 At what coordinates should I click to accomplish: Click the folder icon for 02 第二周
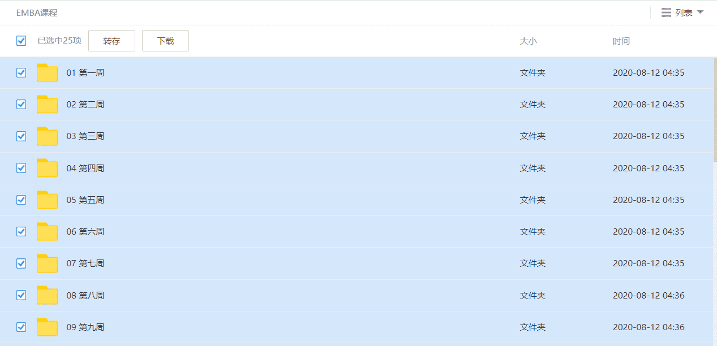pos(47,105)
